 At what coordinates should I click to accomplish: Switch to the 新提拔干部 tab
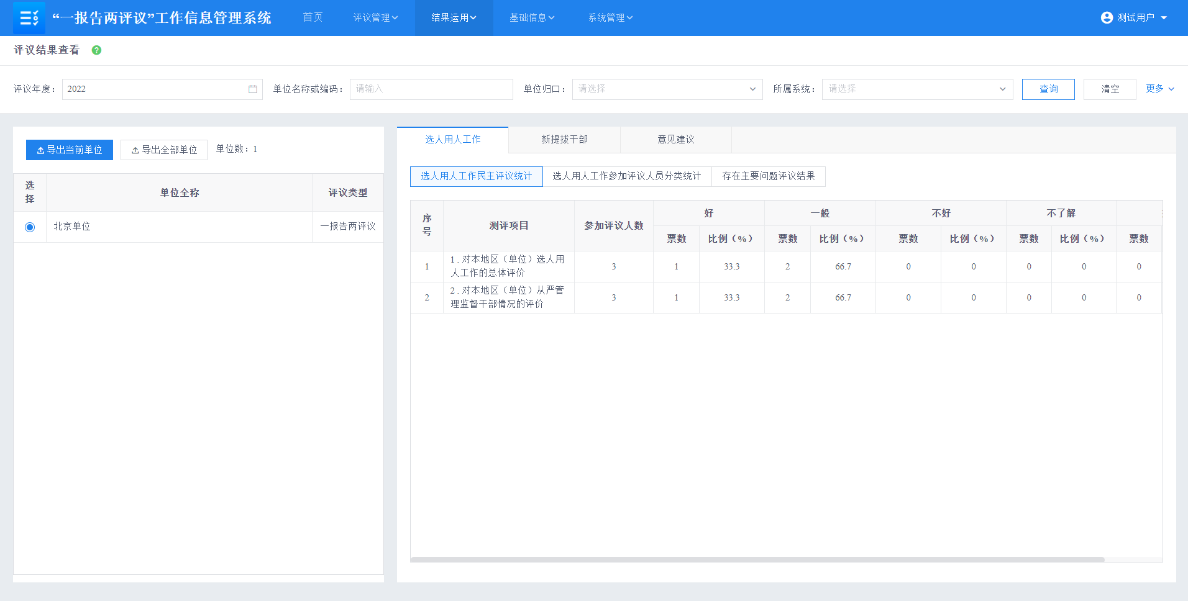coord(564,140)
